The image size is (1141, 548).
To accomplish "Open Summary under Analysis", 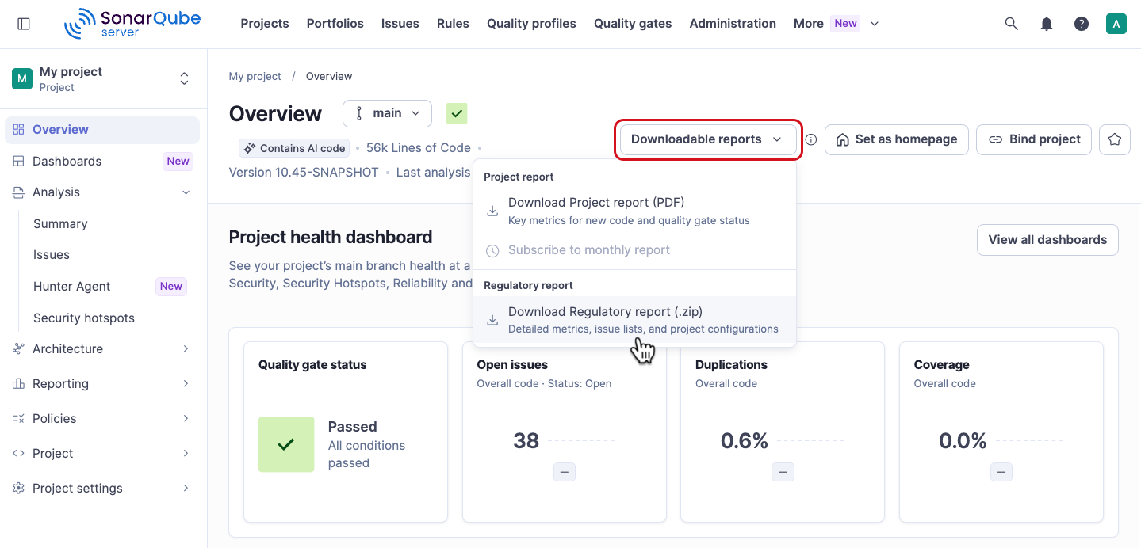I will 60,224.
